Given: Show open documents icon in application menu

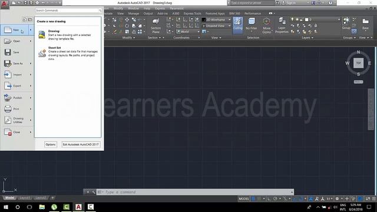Looking at the screenshot, I should click(30, 19).
